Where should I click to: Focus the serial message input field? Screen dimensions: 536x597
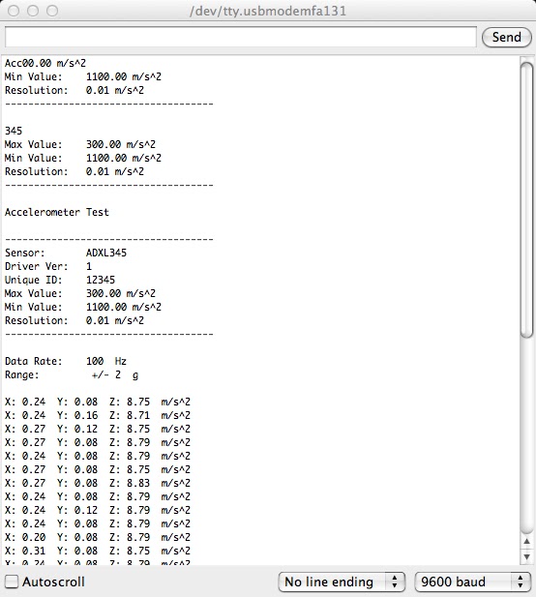point(241,38)
